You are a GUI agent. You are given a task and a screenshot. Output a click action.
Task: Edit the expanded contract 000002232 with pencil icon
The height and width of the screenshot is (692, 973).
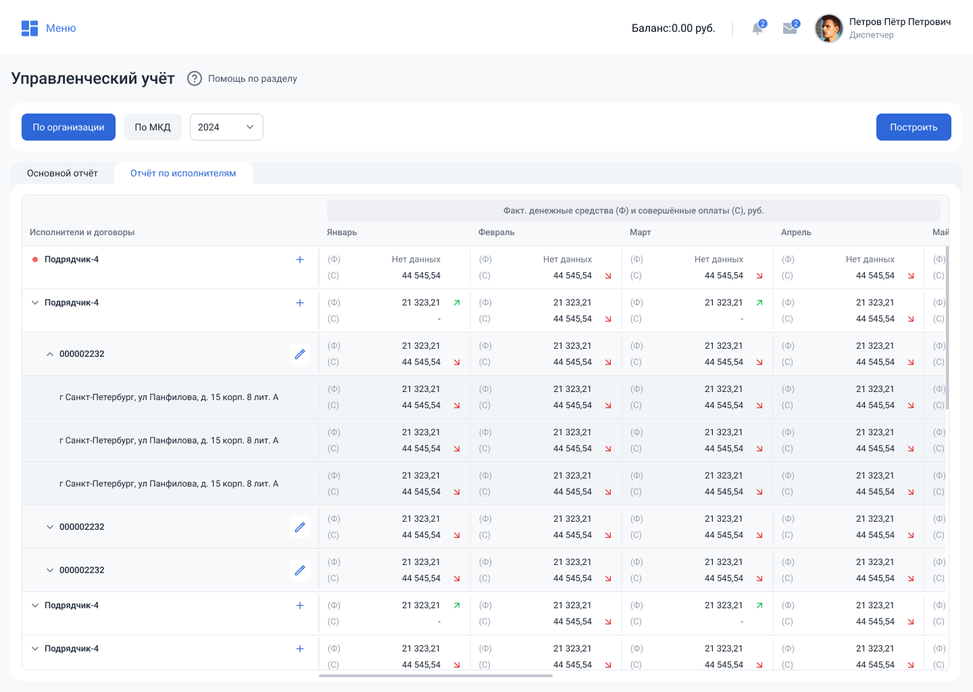(300, 354)
